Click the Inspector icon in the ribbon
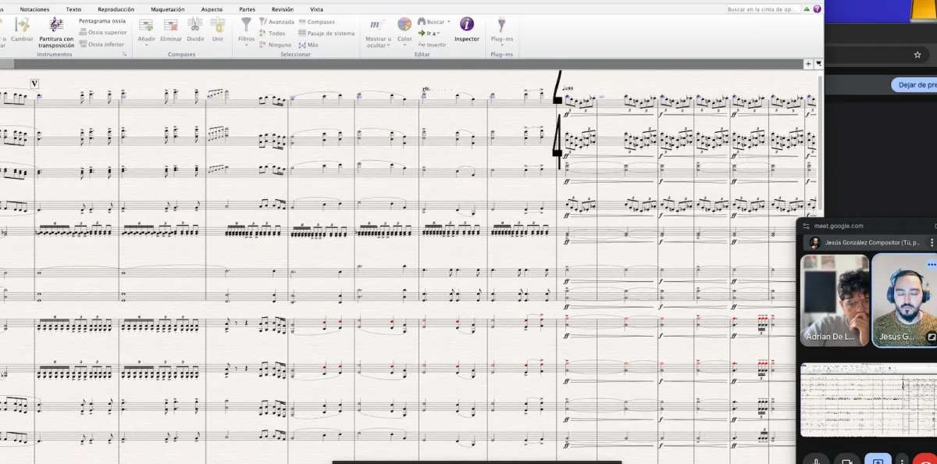Image resolution: width=937 pixels, height=464 pixels. [x=467, y=25]
